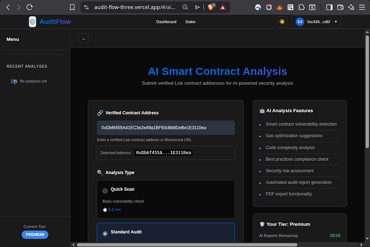Open the MetaMask fox extension
Image resolution: width=370 pixels, height=247 pixels.
coord(280,8)
